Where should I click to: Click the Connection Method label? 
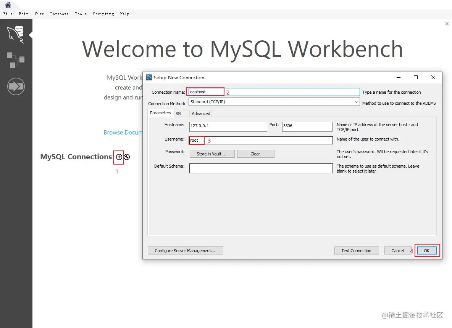click(166, 104)
